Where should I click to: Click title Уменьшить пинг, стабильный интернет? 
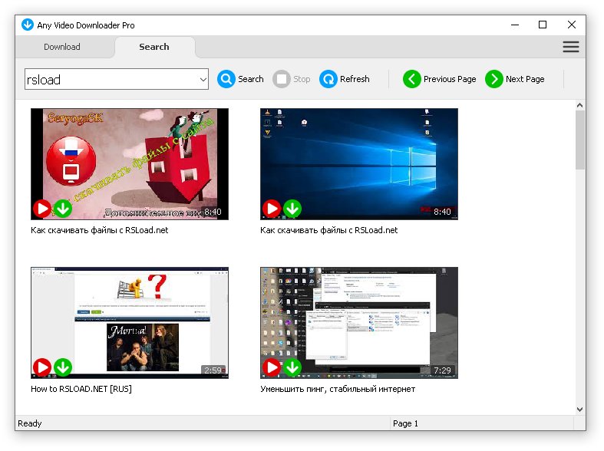tap(338, 389)
